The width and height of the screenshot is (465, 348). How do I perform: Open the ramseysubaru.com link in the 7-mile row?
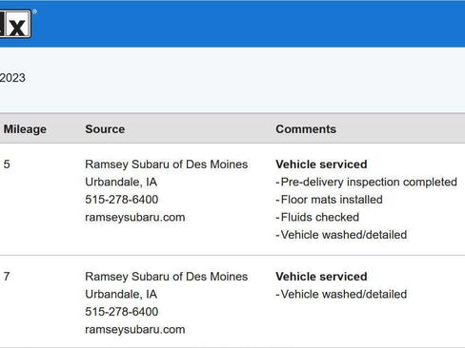pos(135,330)
